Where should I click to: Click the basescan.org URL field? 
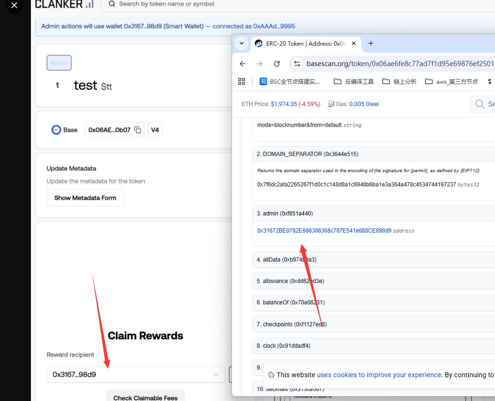point(400,64)
